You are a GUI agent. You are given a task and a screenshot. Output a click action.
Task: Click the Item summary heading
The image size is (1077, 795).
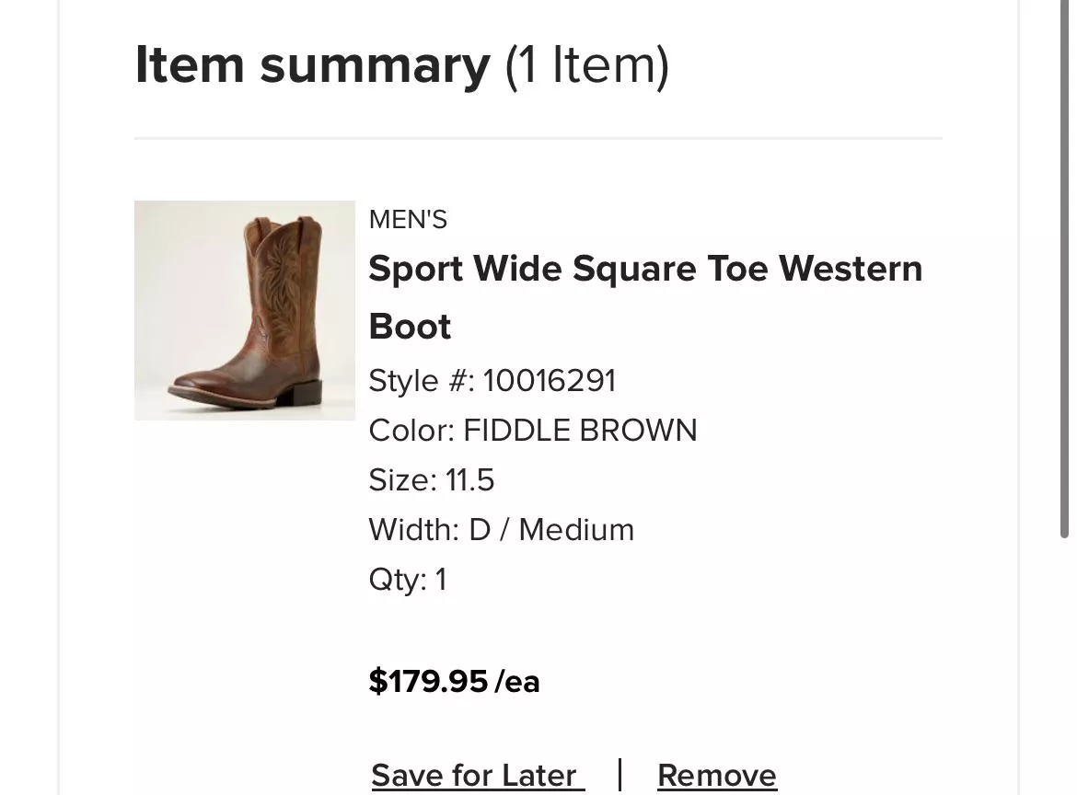[x=312, y=65]
